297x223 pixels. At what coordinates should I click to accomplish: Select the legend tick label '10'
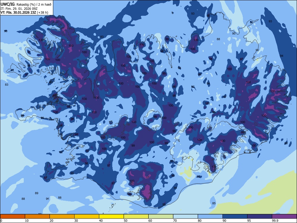27,221
